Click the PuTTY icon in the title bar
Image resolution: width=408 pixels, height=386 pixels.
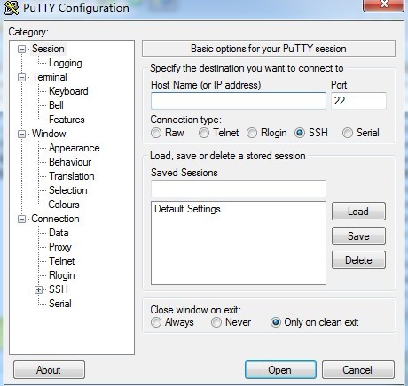[x=12, y=8]
